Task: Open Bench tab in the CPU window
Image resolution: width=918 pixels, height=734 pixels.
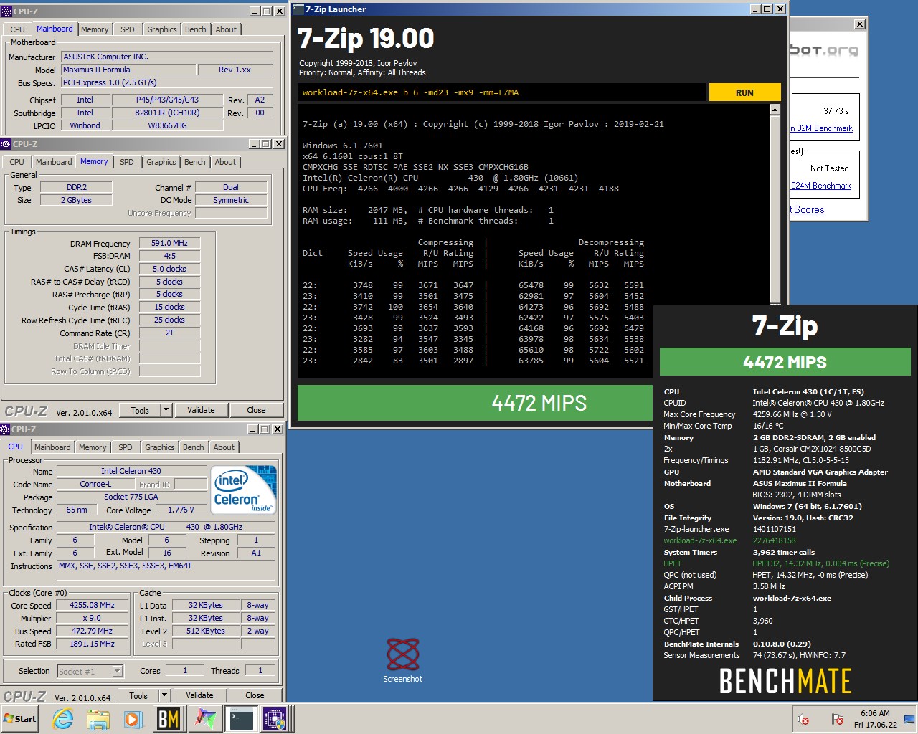Action: pos(194,447)
